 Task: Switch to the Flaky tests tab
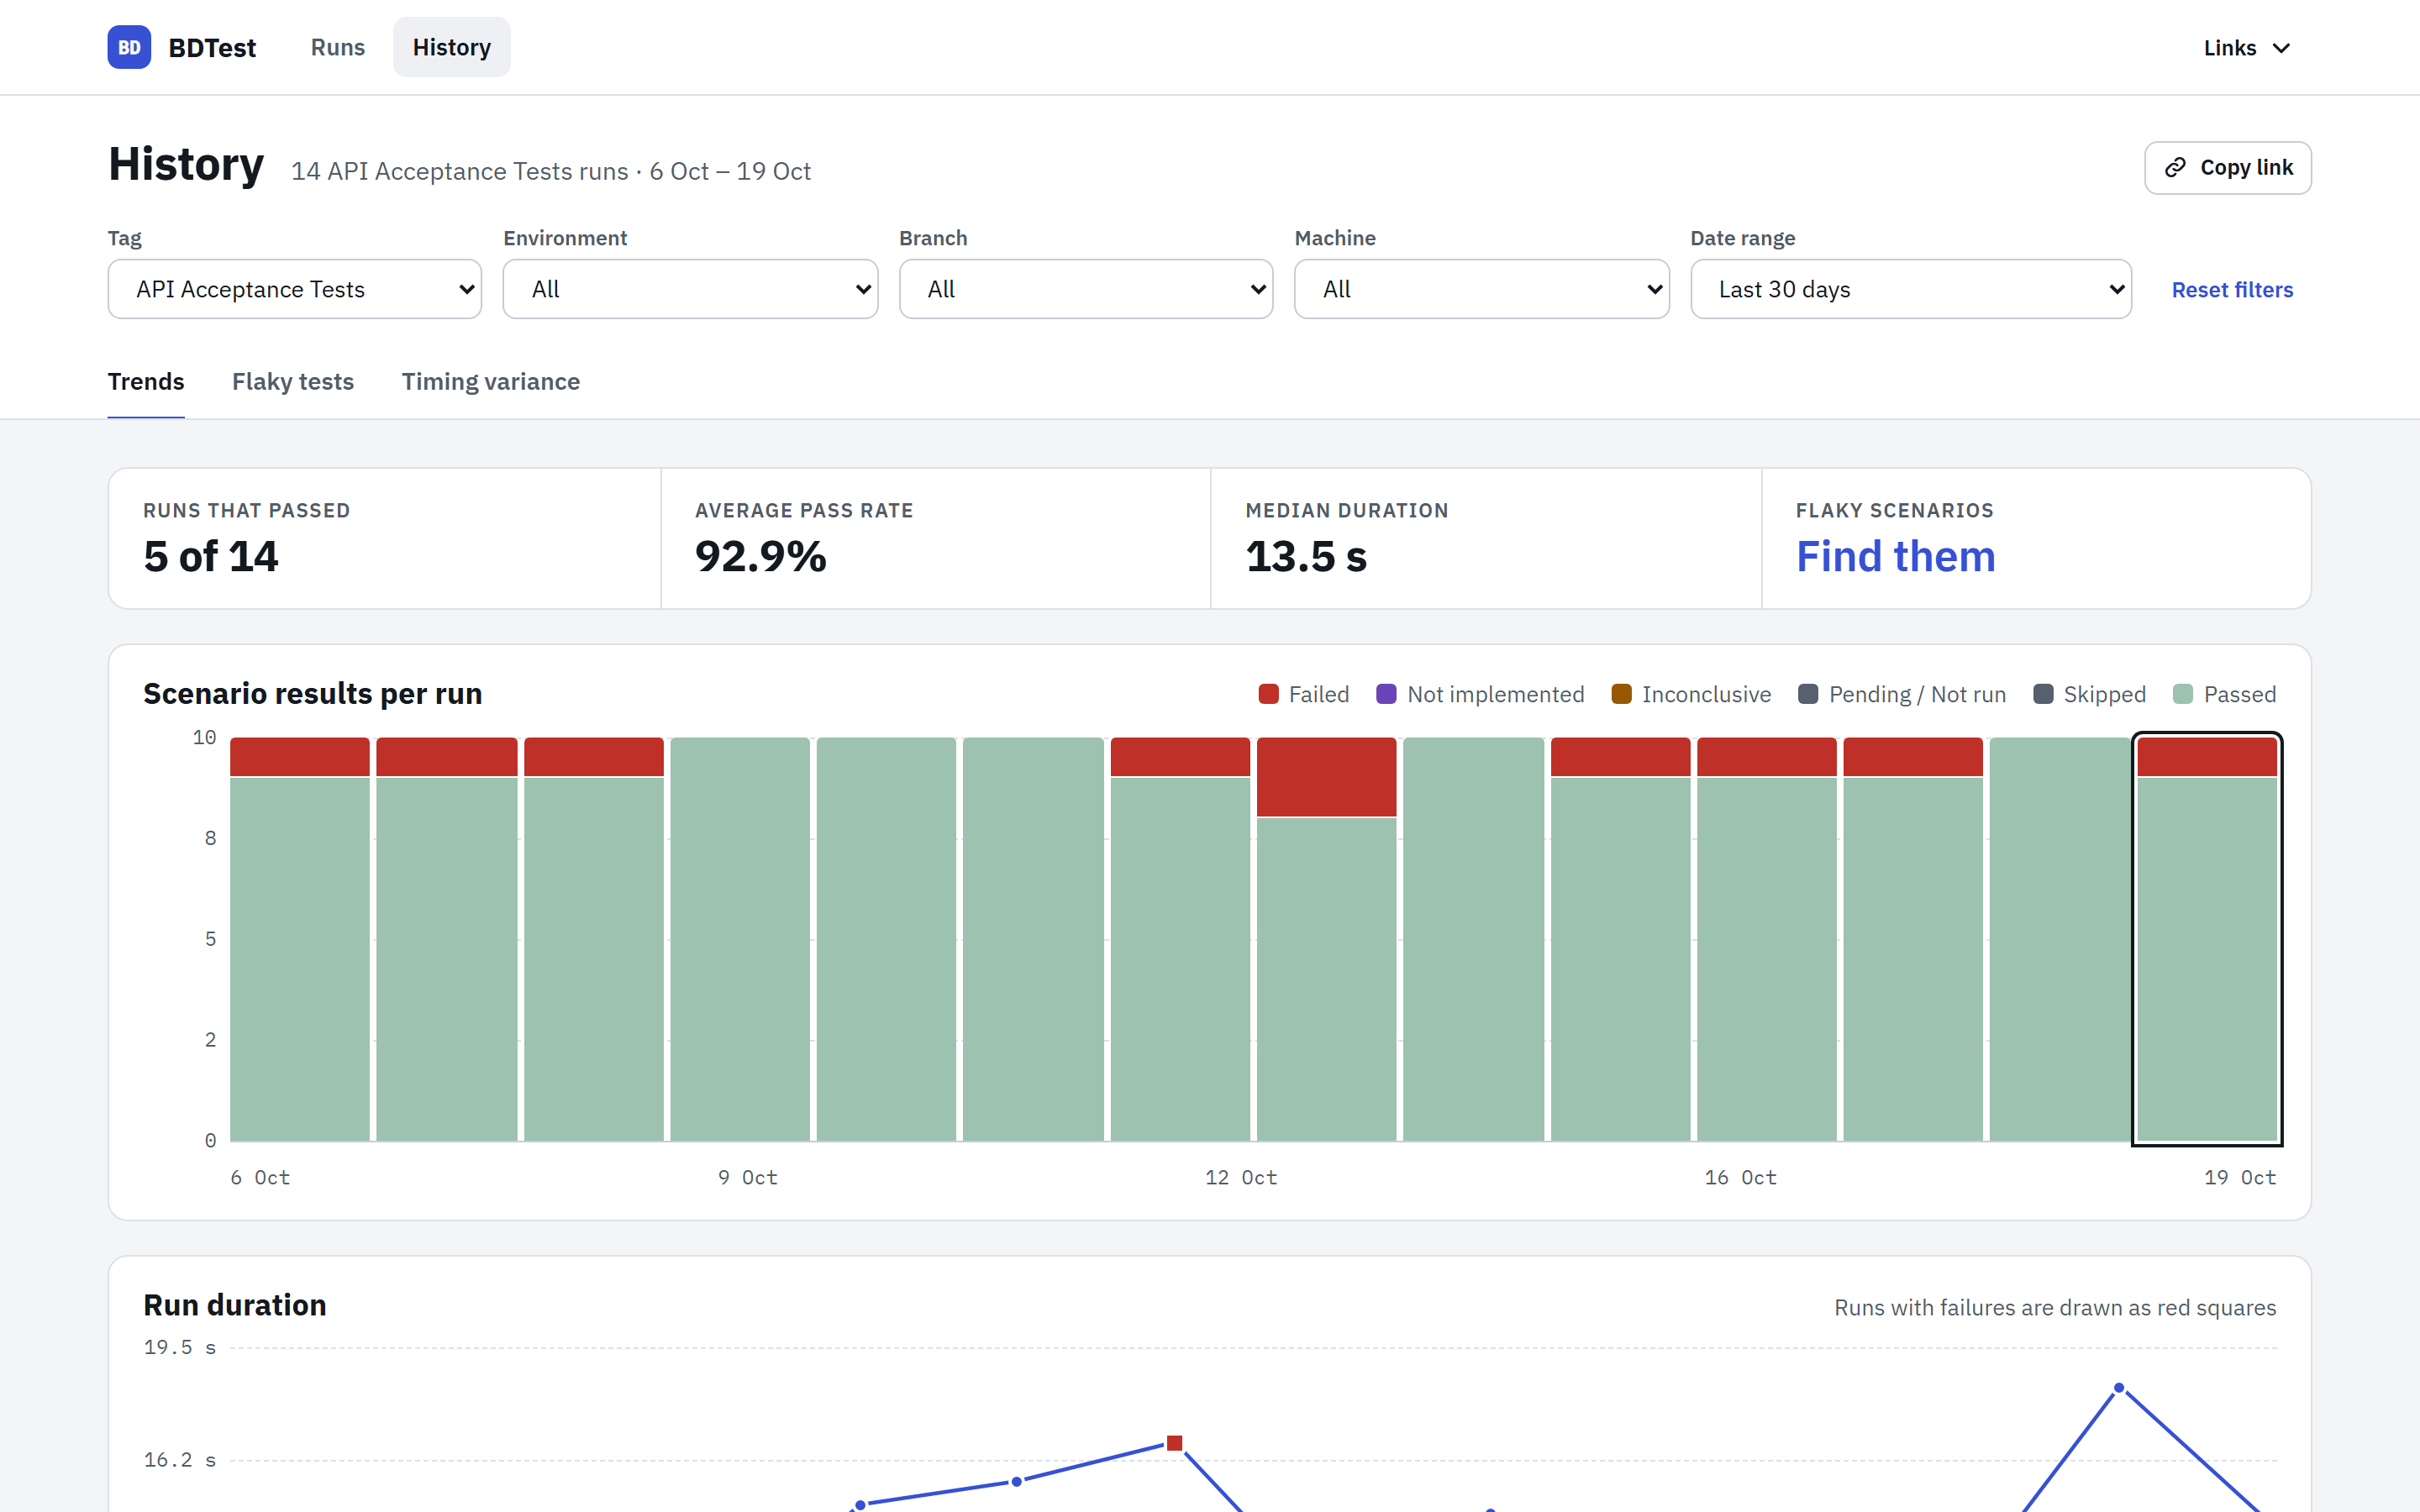293,382
